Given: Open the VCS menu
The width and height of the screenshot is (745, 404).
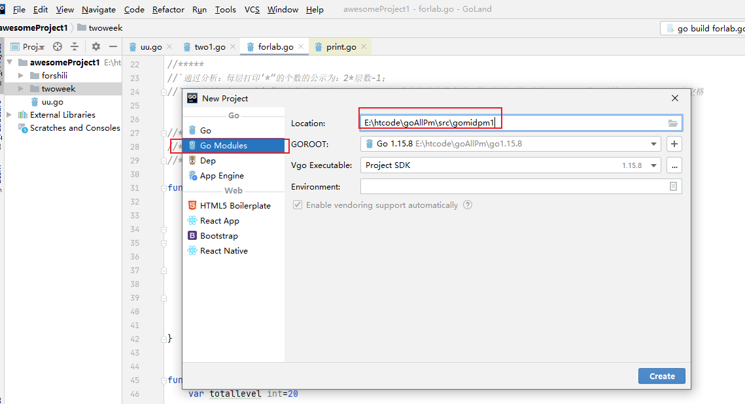Looking at the screenshot, I should 252,10.
